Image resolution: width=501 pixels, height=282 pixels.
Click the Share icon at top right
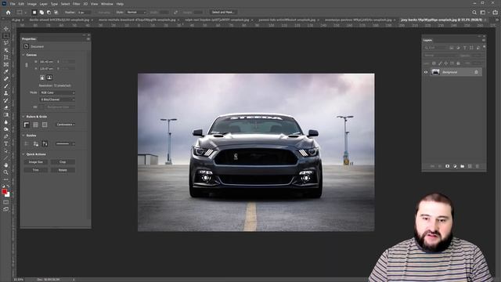coord(495,13)
